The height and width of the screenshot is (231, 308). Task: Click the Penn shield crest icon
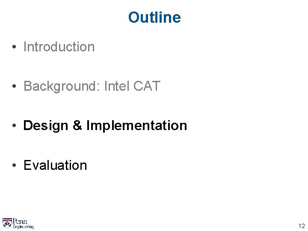7,222
